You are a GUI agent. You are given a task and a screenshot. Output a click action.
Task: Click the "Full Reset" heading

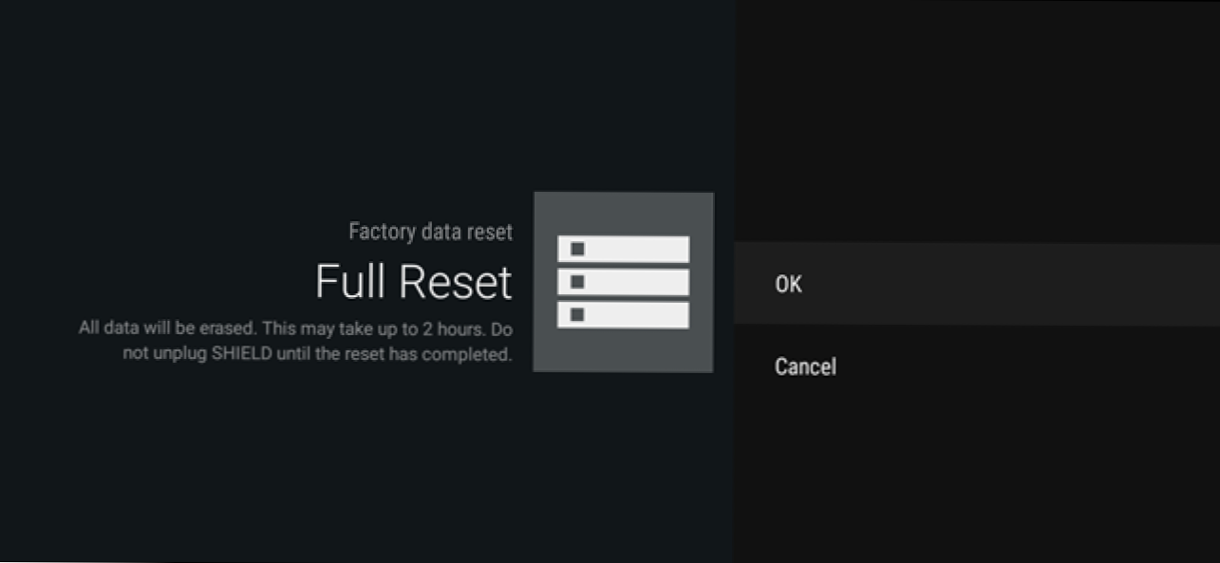tap(413, 282)
